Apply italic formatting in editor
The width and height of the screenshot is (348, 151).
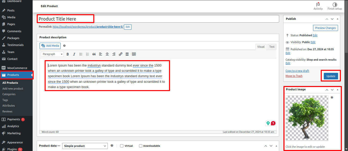coord(74,54)
